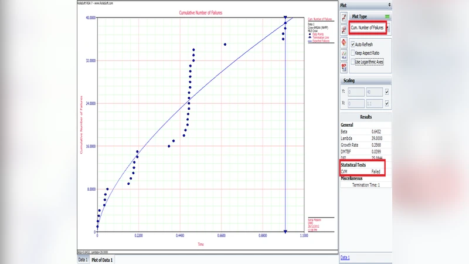
Task: Switch to the Data 1 sheet tab
Action: (83, 259)
